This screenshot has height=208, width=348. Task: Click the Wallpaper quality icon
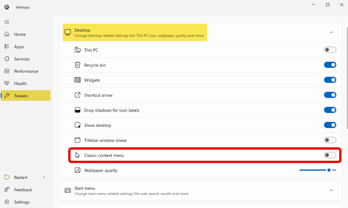[x=77, y=170]
